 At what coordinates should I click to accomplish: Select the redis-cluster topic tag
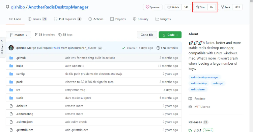pyautogui.click(x=198, y=89)
